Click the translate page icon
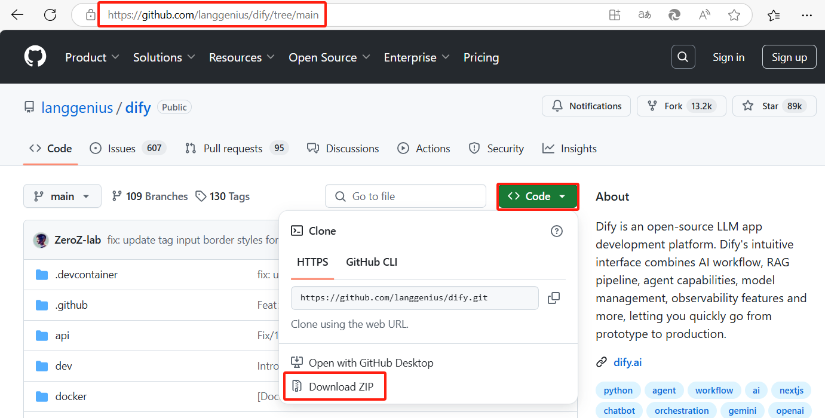 (x=645, y=15)
